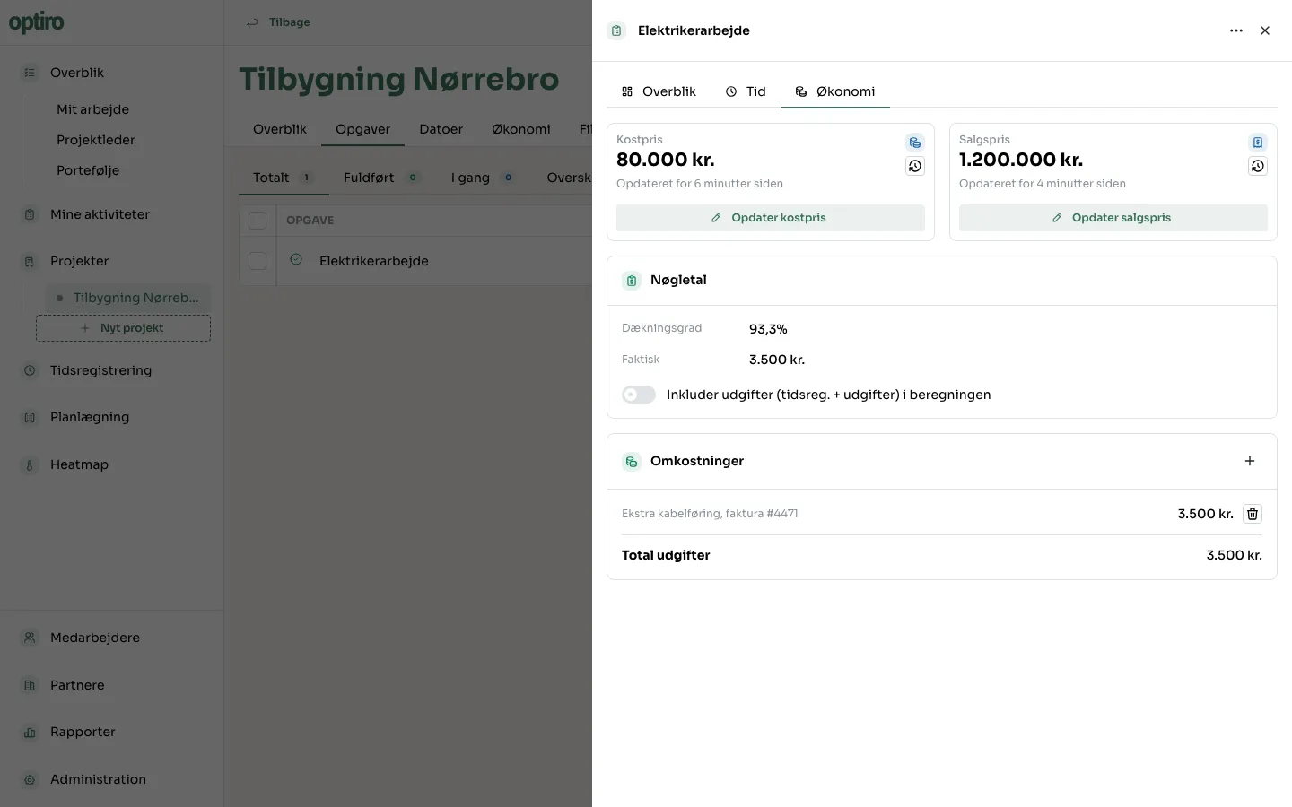Click the Administration gear icon

tap(30, 780)
